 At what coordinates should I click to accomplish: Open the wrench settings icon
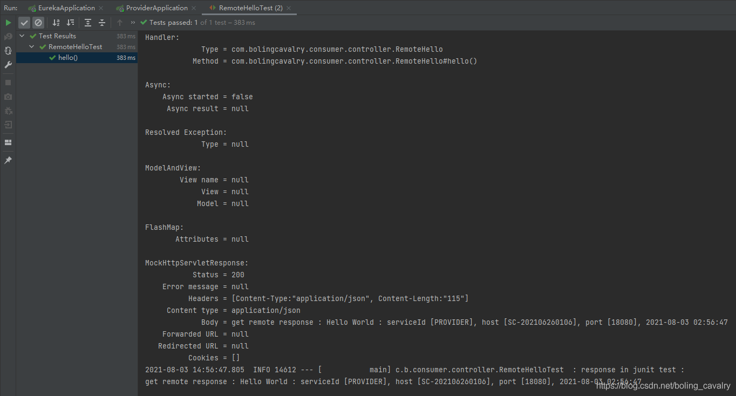[8, 65]
